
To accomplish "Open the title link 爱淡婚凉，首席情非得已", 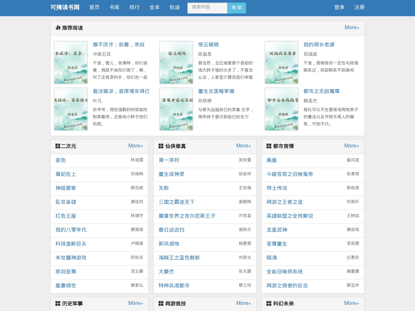I will coord(121,91).
